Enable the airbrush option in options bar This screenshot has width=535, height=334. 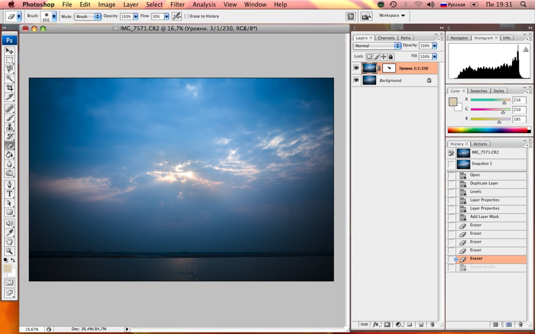(x=177, y=16)
